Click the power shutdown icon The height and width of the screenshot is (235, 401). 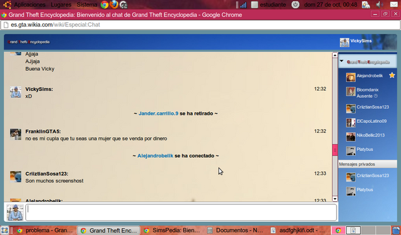[295, 4]
